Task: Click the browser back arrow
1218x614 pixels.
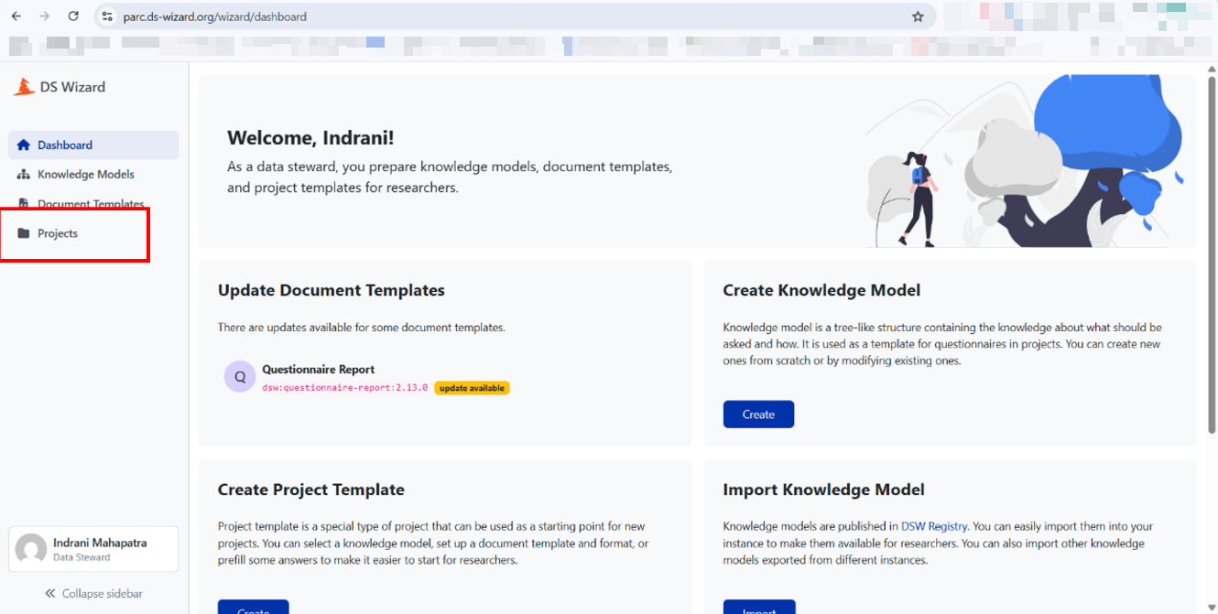Action: [x=16, y=16]
